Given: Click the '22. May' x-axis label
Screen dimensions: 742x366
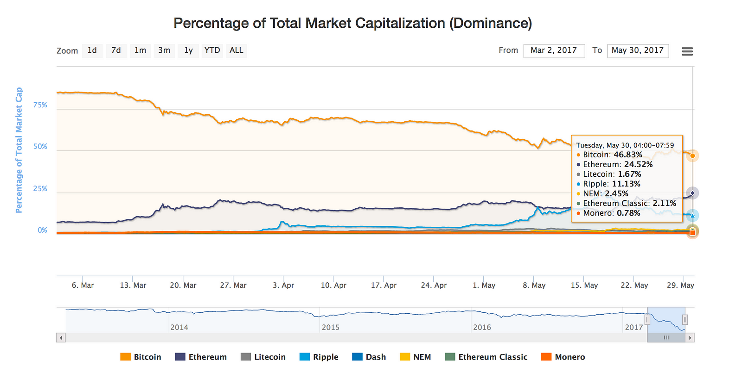Looking at the screenshot, I should (634, 285).
